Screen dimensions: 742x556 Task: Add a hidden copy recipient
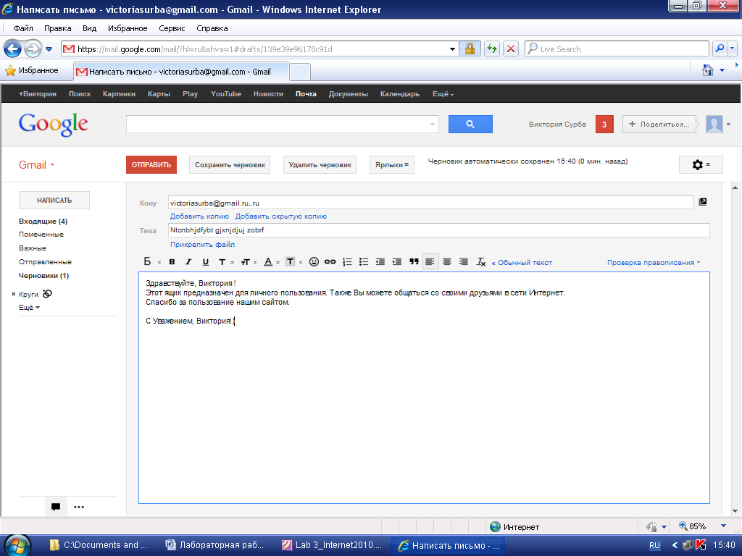pos(281,216)
